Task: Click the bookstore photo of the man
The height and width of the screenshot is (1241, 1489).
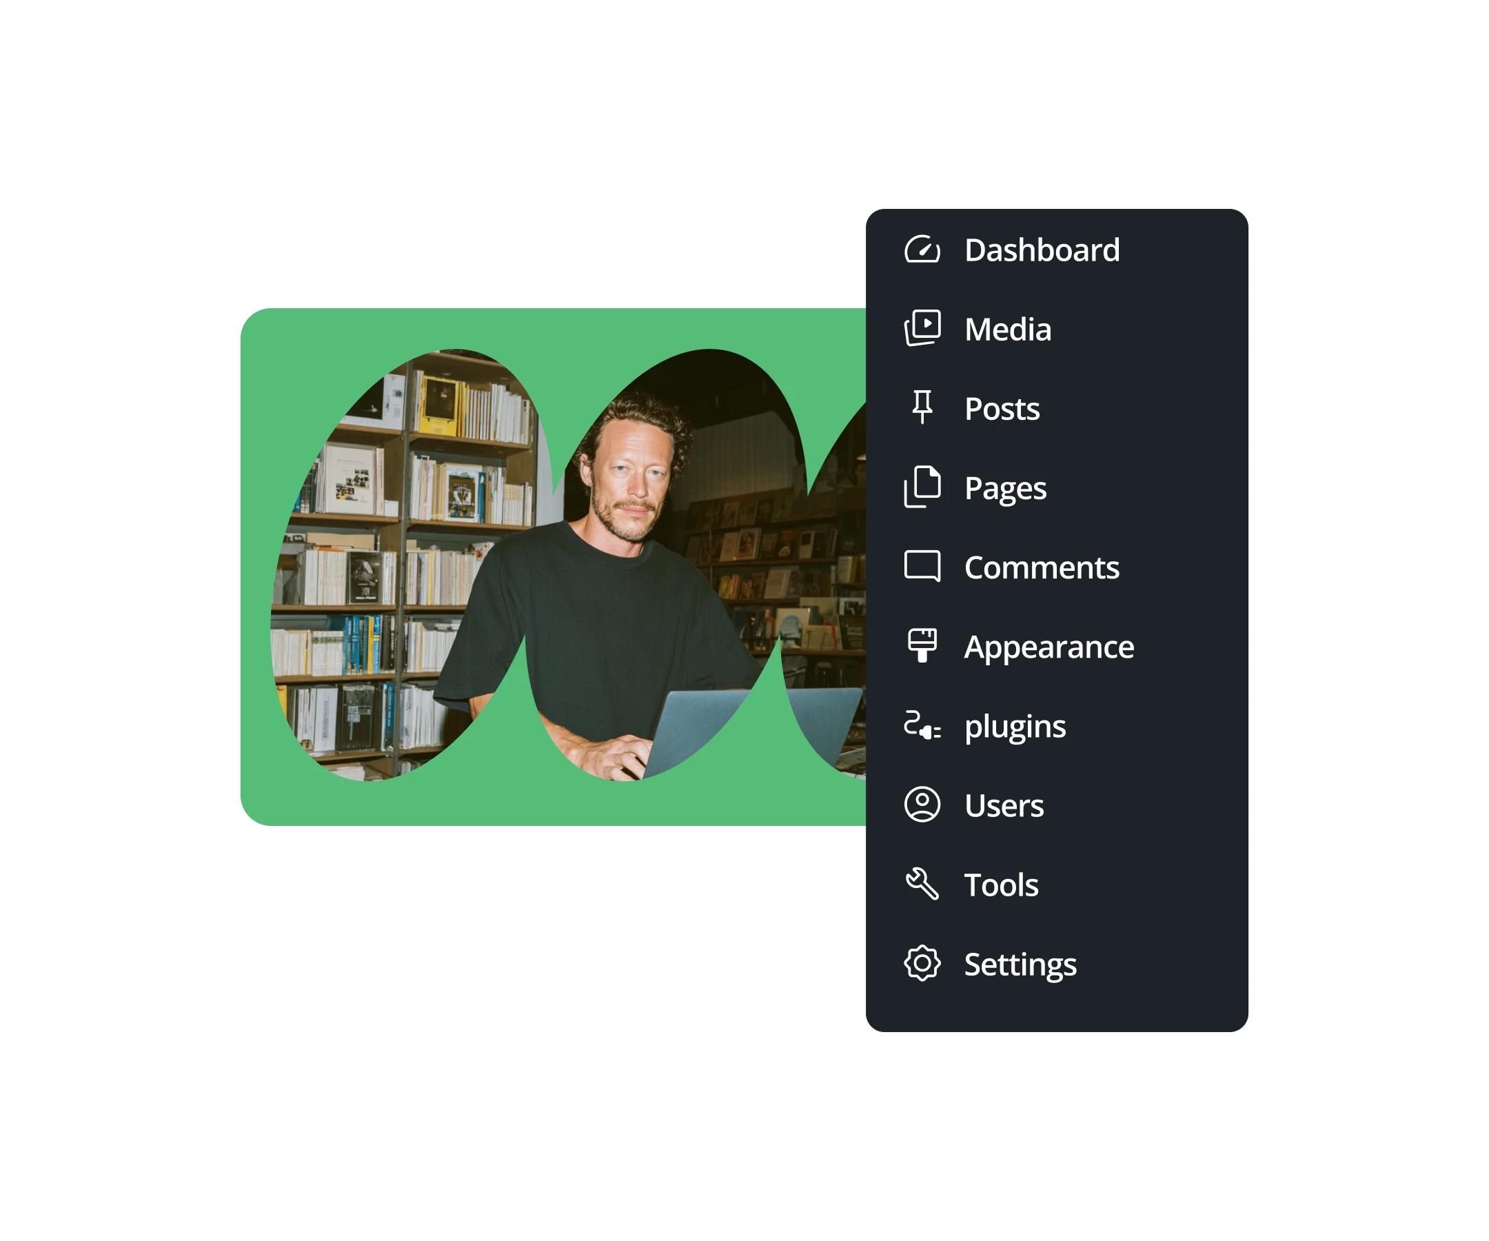Action: 567,565
